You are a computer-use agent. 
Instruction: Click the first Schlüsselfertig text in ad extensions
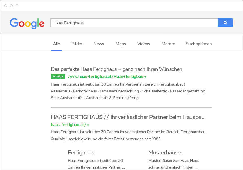(155, 91)
